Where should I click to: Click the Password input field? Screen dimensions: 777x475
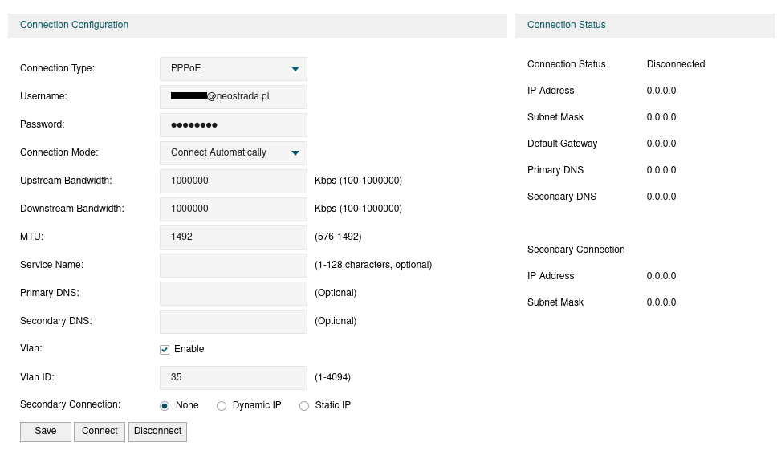tap(233, 124)
